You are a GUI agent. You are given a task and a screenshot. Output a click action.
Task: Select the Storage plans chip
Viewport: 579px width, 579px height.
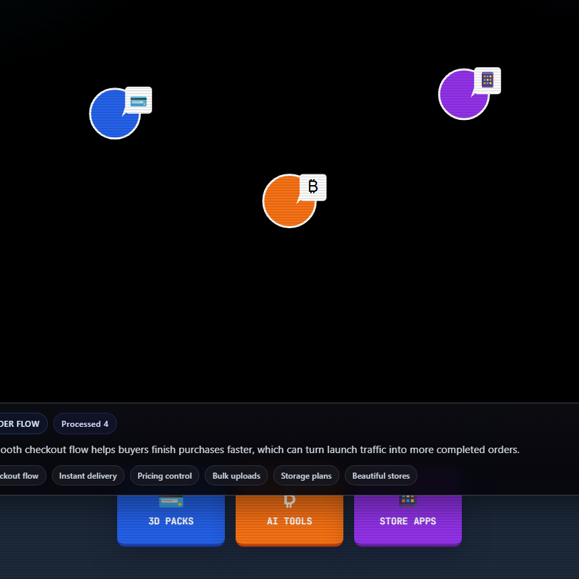pos(306,476)
